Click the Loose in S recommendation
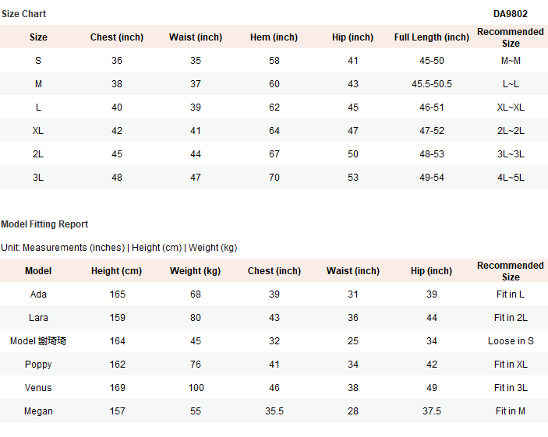 tap(511, 341)
